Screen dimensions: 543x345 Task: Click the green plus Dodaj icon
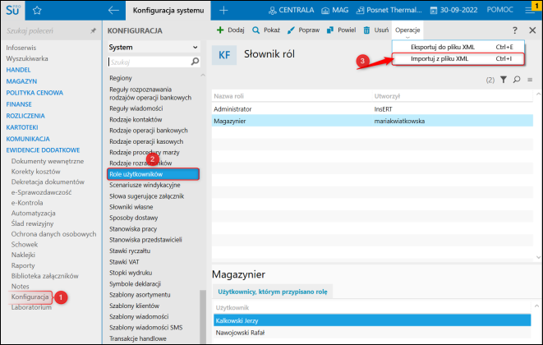[220, 30]
